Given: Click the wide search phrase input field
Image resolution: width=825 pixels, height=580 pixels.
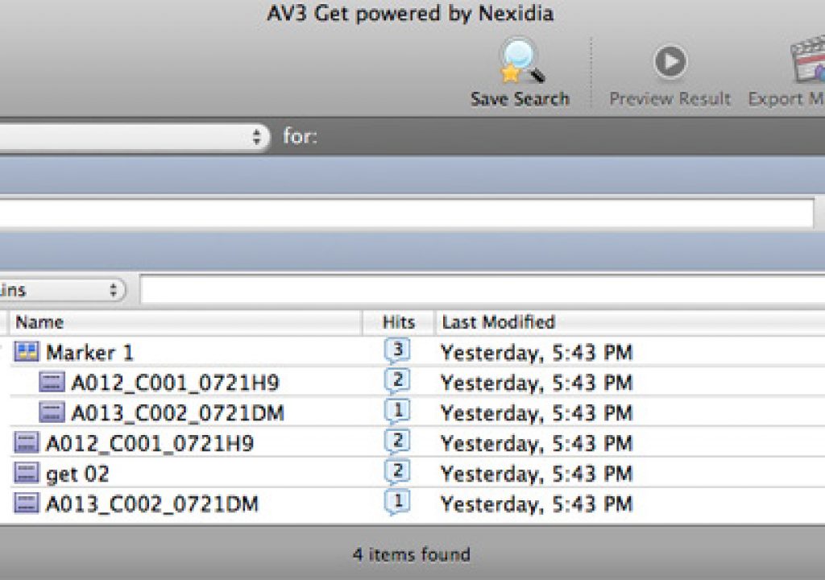Looking at the screenshot, I should click(406, 213).
